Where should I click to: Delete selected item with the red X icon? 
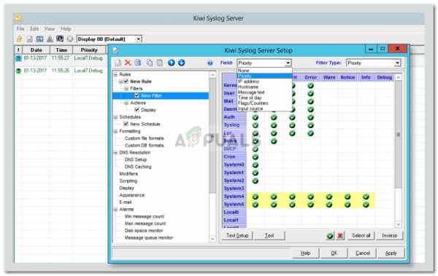[x=128, y=63]
